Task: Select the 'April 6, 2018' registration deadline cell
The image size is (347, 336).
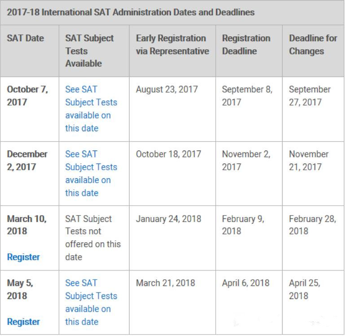Action: coord(246,283)
